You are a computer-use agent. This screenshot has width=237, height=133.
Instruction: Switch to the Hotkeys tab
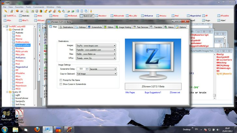pos(81,27)
